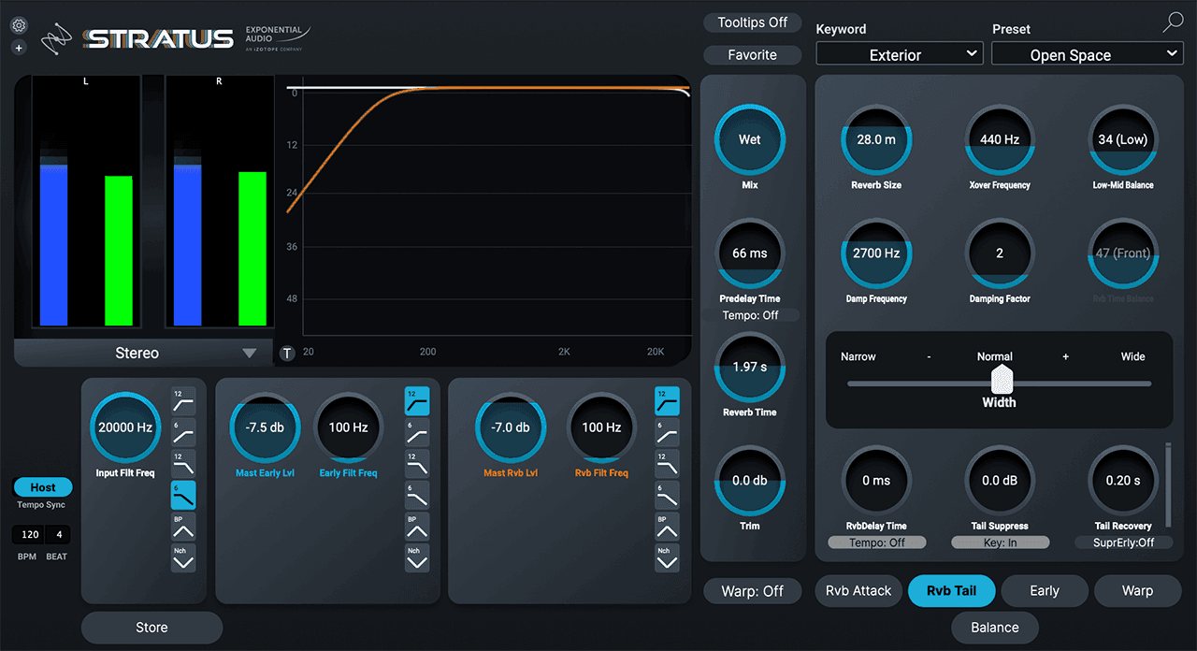Screen dimensions: 1197x651
Task: Select Early filter BP band-pass shape
Action: click(417, 527)
